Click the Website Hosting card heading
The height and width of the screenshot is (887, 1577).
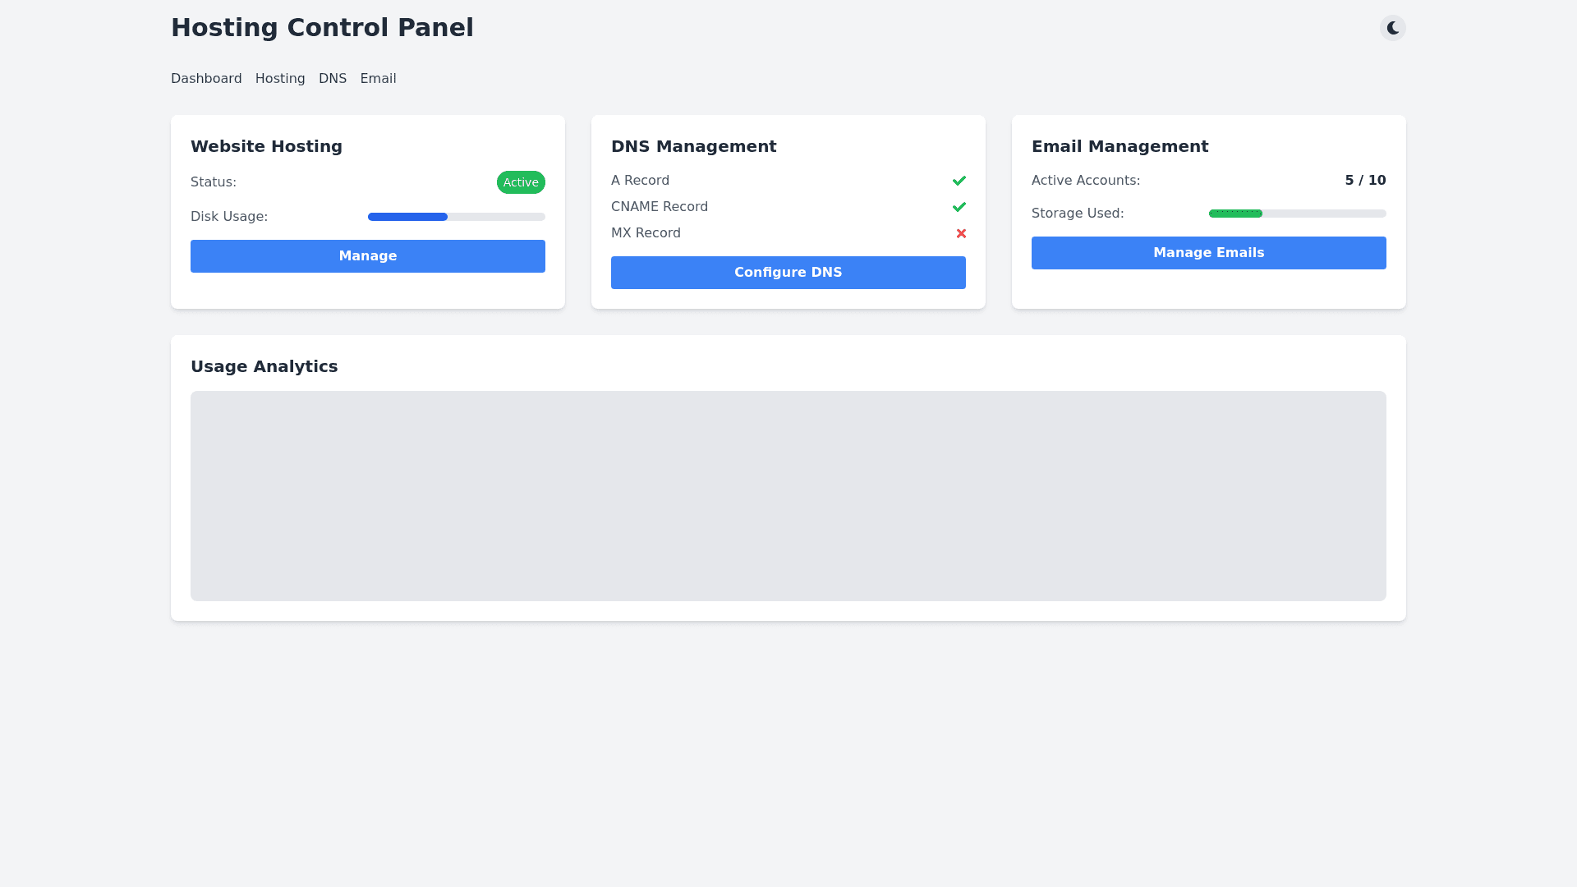(x=266, y=146)
